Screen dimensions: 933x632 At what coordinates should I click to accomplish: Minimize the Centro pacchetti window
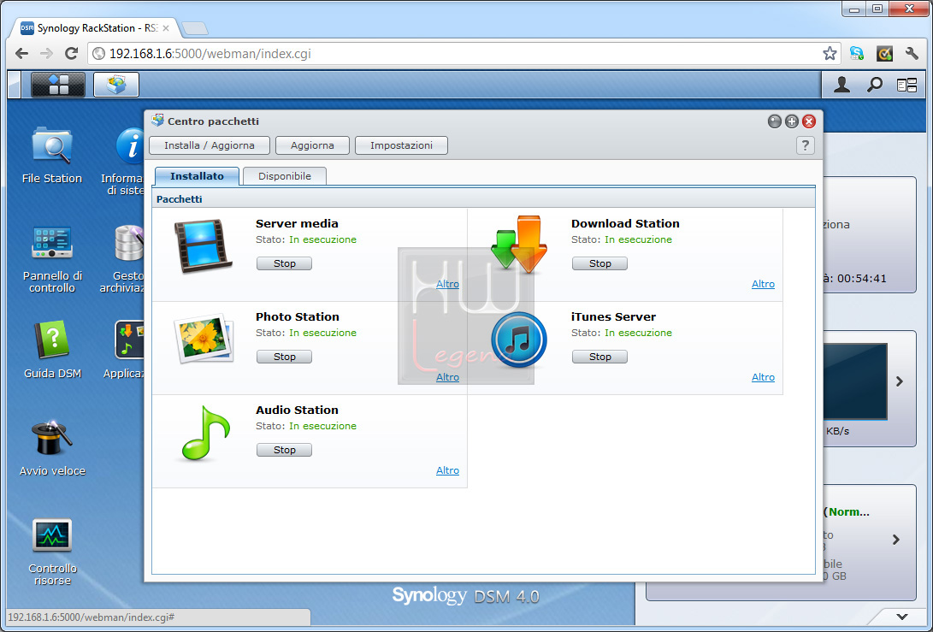point(774,121)
